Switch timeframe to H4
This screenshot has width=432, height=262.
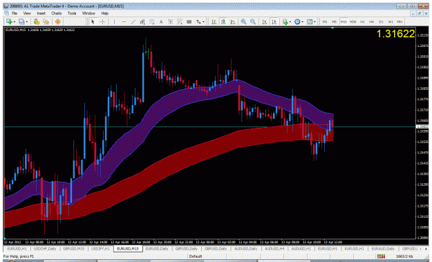(372, 21)
